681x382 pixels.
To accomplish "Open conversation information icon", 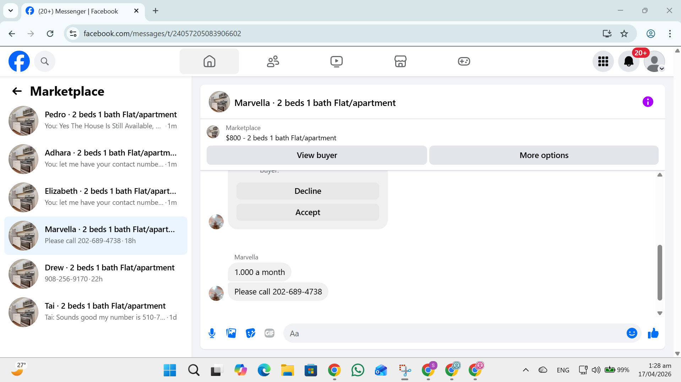I will click(x=648, y=102).
